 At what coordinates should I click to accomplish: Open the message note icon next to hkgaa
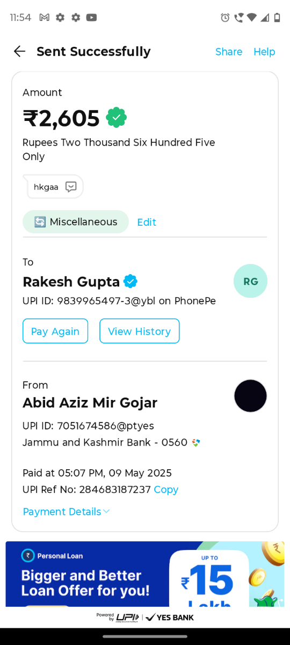pyautogui.click(x=71, y=187)
